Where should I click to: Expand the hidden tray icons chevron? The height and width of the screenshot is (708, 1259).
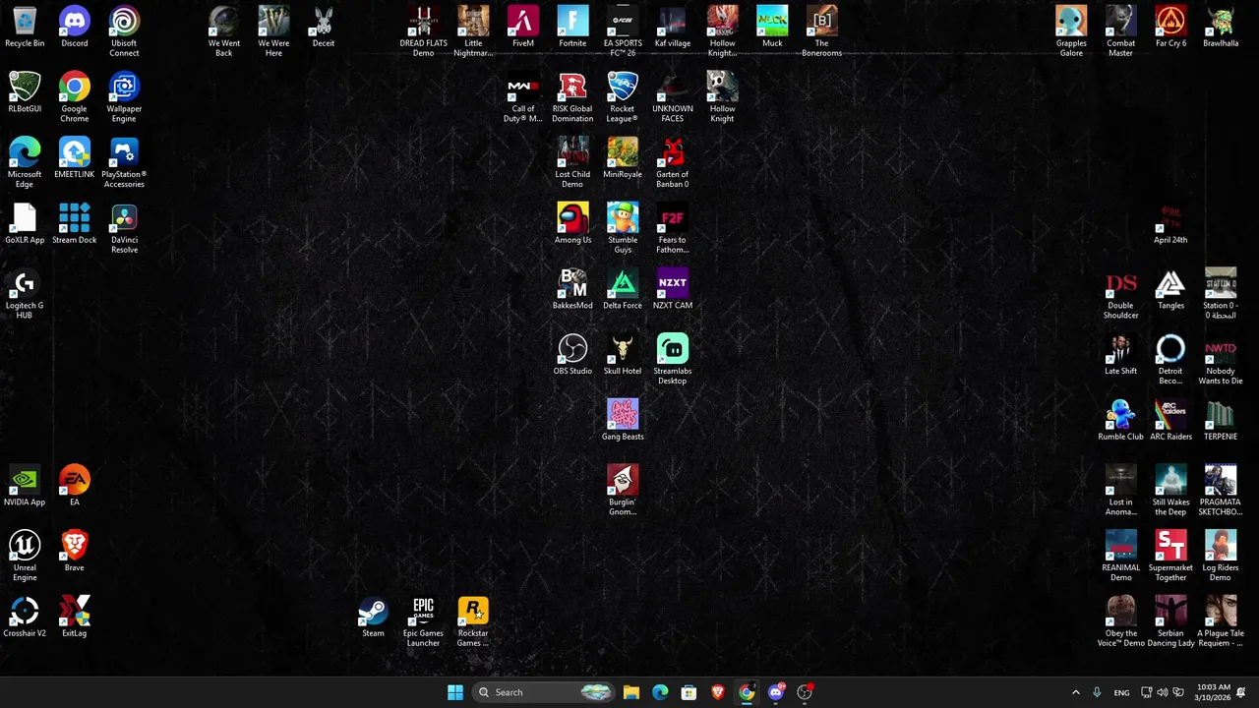point(1075,692)
